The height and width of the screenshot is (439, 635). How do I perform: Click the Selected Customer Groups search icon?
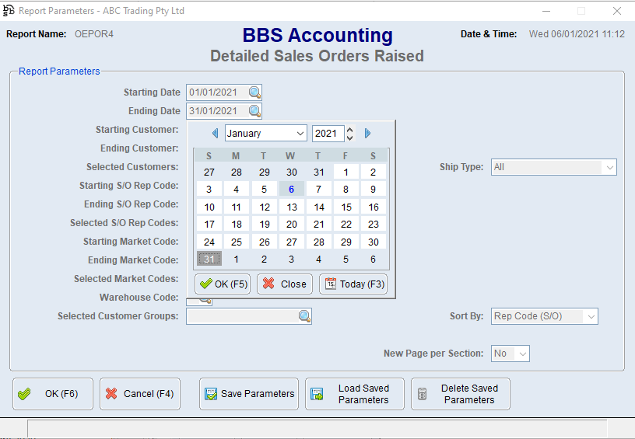(x=304, y=316)
